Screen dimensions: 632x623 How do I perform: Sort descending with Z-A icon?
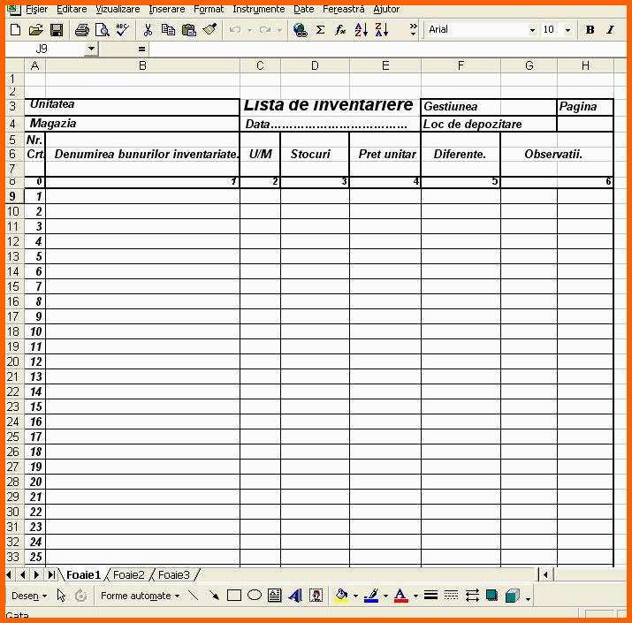click(382, 29)
